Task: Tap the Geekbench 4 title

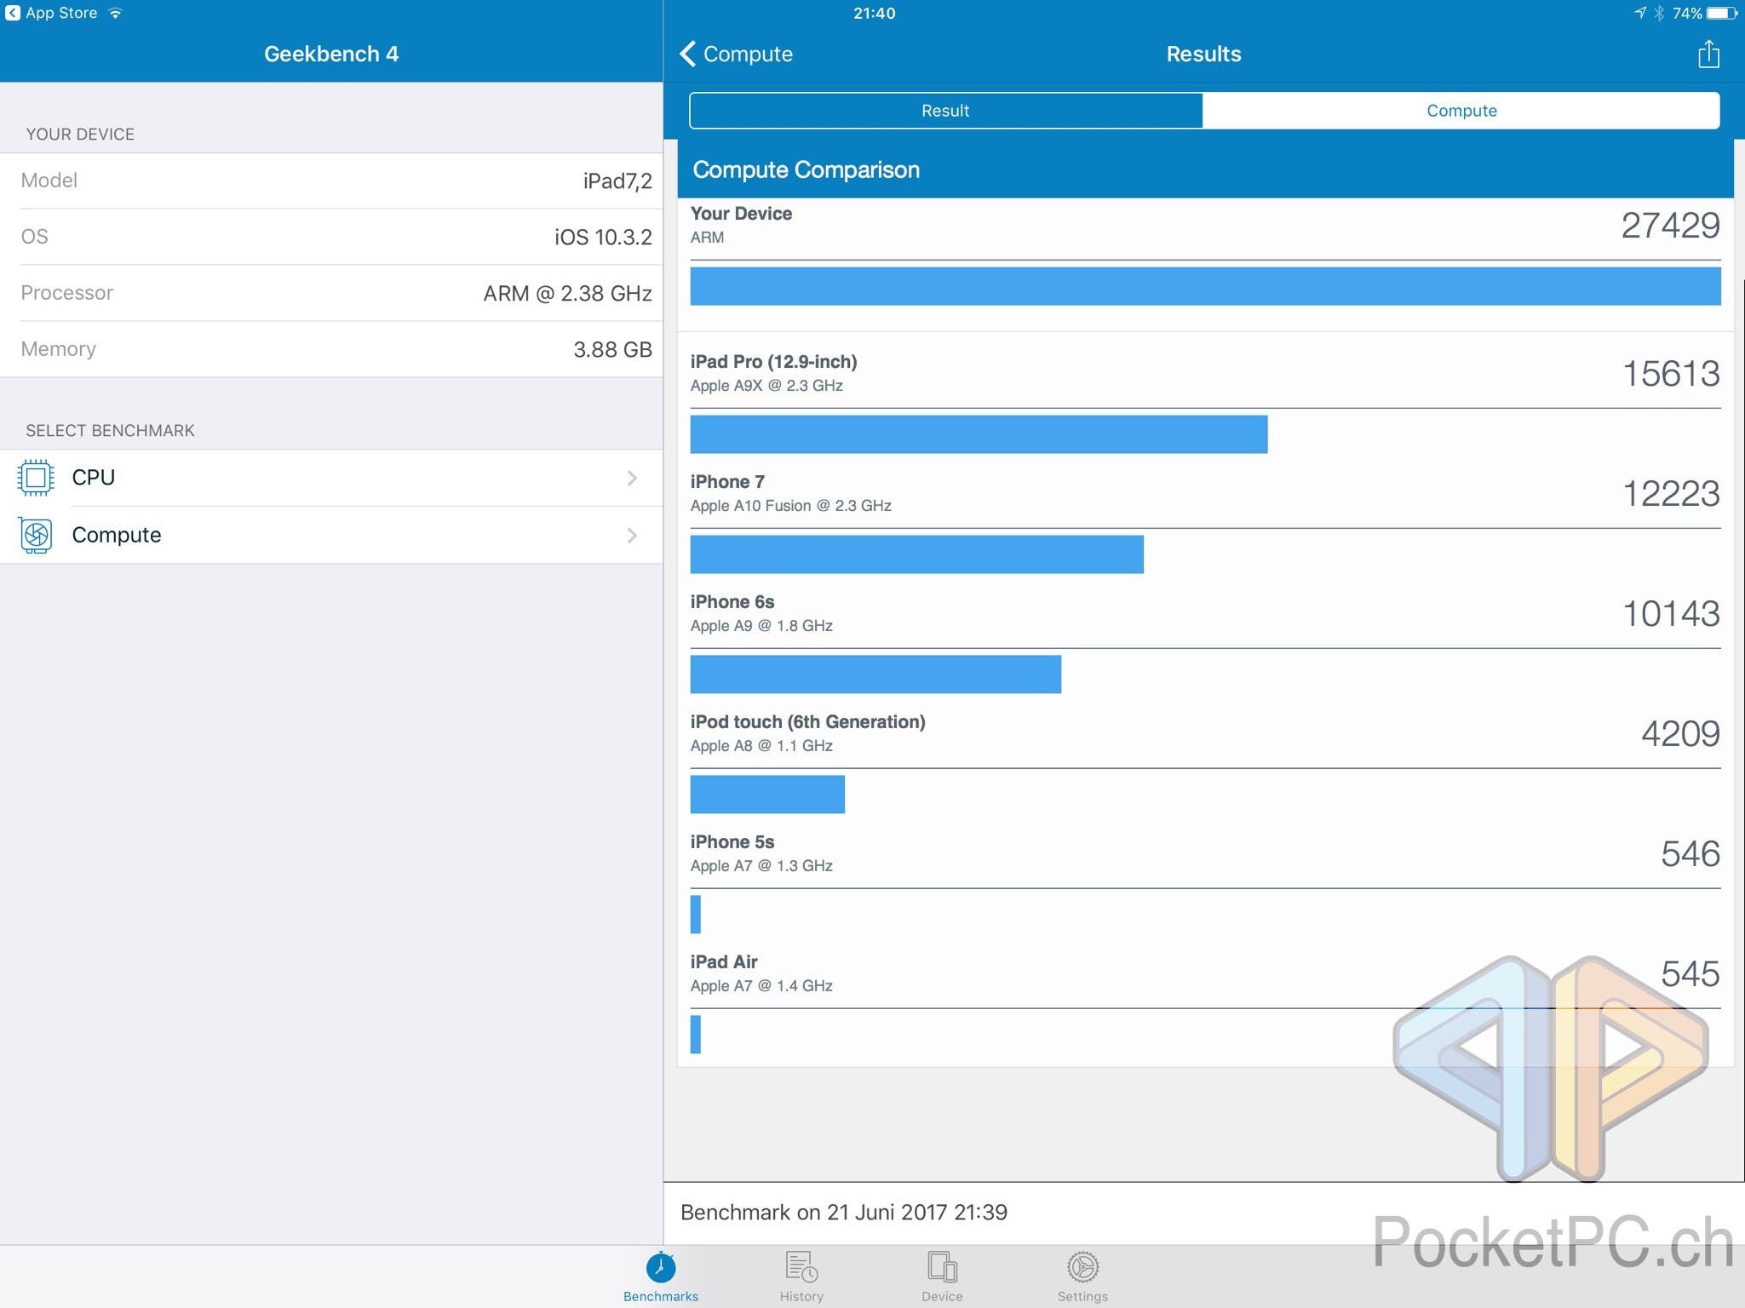Action: click(331, 54)
